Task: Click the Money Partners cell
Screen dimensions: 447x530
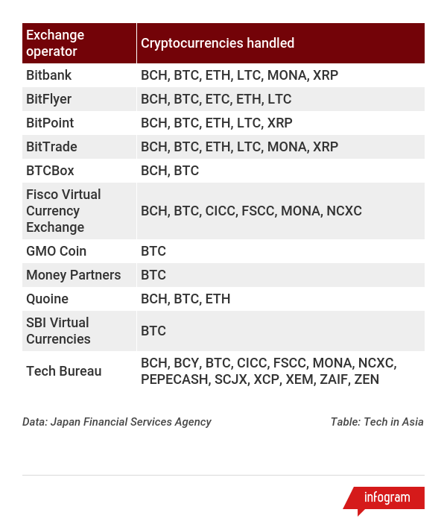Action: [79, 275]
